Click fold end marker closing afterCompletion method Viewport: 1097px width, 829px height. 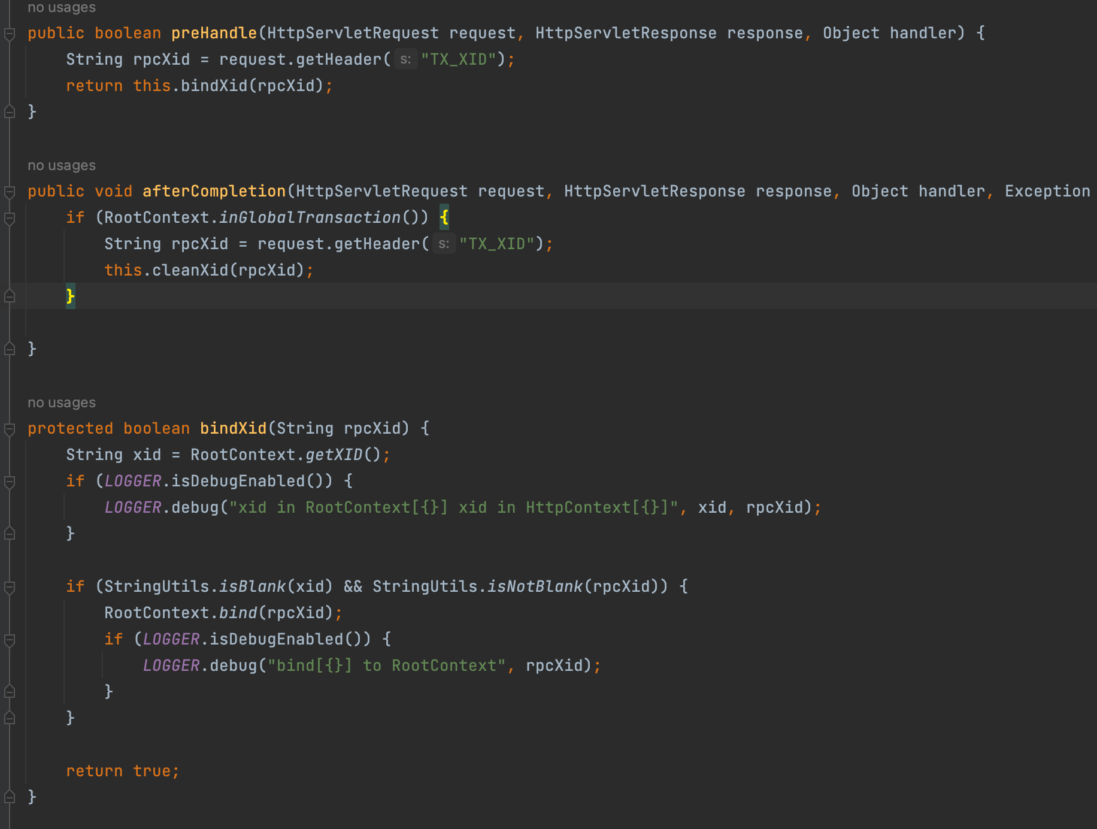10,349
